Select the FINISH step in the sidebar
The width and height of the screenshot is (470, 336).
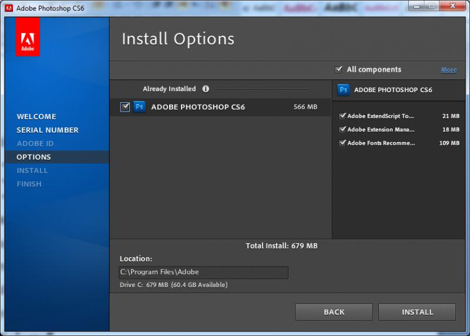click(x=29, y=184)
